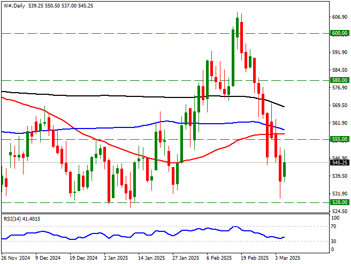Click the 19 Dec 2024 date label
351x264 pixels.
(x=83, y=258)
